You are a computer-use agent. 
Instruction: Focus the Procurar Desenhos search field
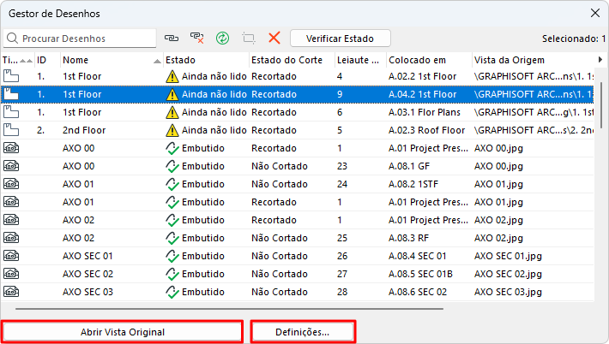tap(80, 39)
